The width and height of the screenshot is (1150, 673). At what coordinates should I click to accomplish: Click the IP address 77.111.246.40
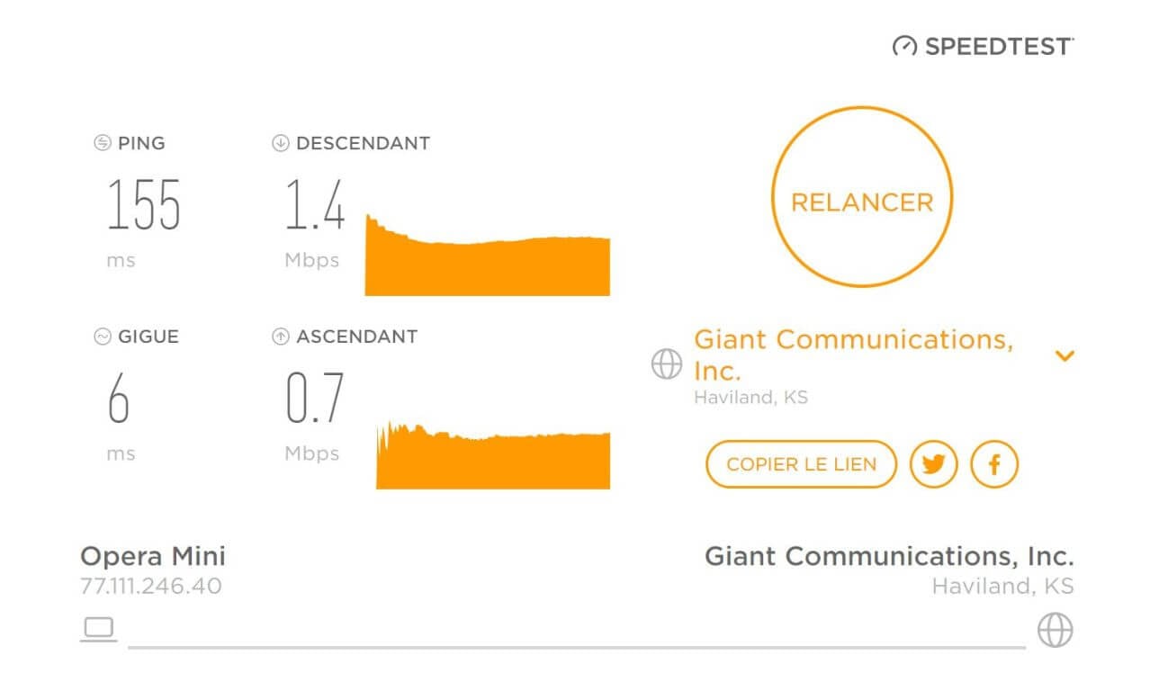coord(151,587)
